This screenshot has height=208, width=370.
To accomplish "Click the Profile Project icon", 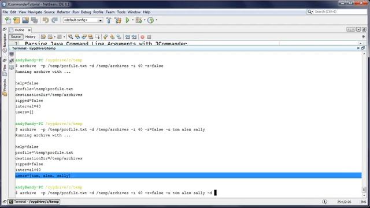I will pyautogui.click(x=150, y=20).
